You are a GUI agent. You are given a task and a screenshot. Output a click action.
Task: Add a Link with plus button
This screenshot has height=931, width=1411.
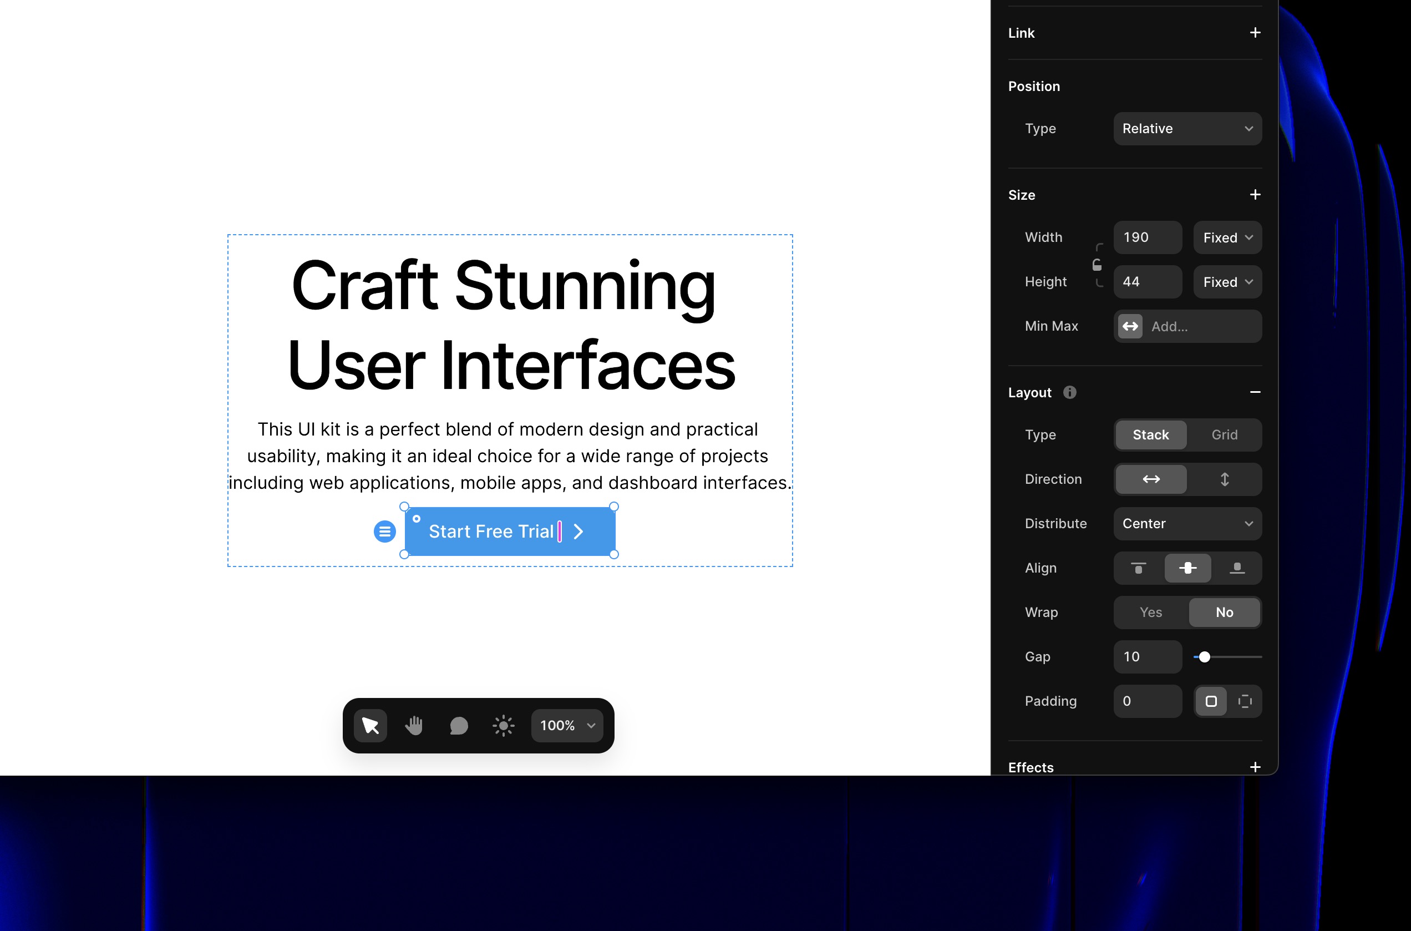tap(1255, 33)
